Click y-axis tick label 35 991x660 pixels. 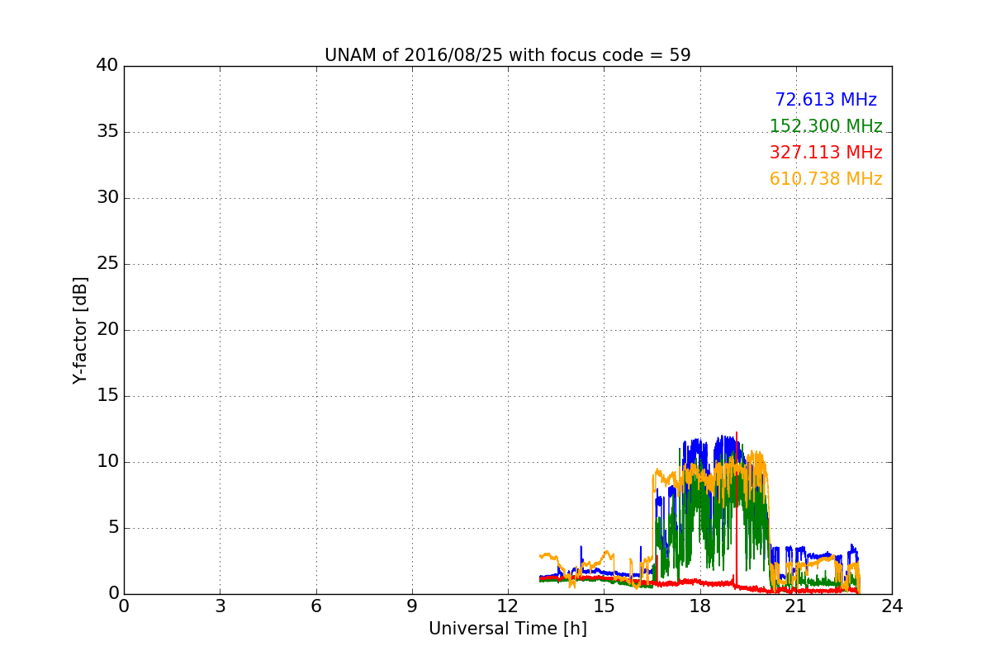click(x=107, y=132)
